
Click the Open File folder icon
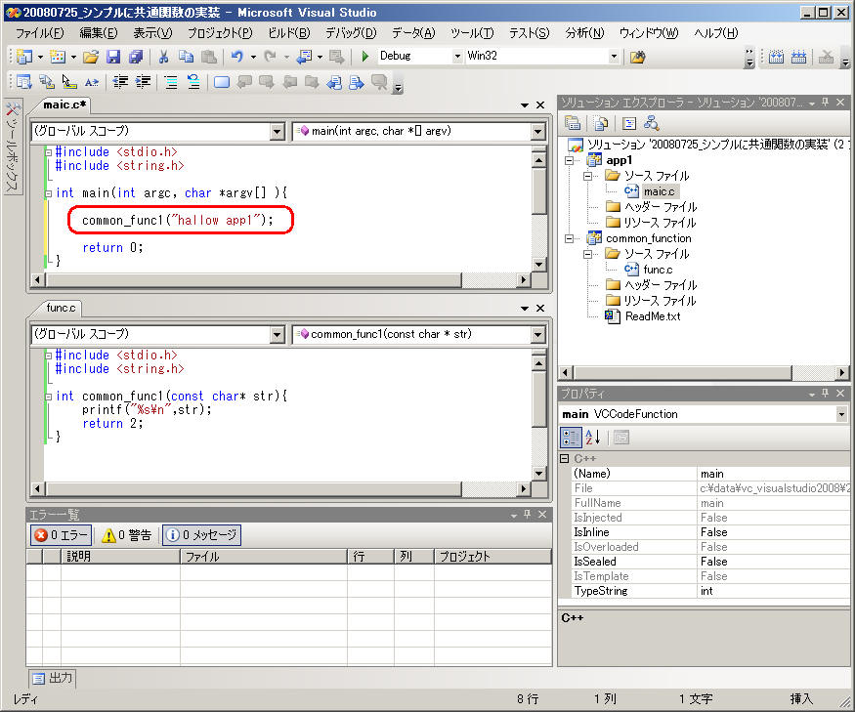91,57
